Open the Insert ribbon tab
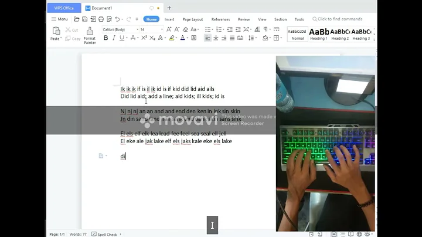Viewport: 422px width, 237px height. (x=169, y=19)
